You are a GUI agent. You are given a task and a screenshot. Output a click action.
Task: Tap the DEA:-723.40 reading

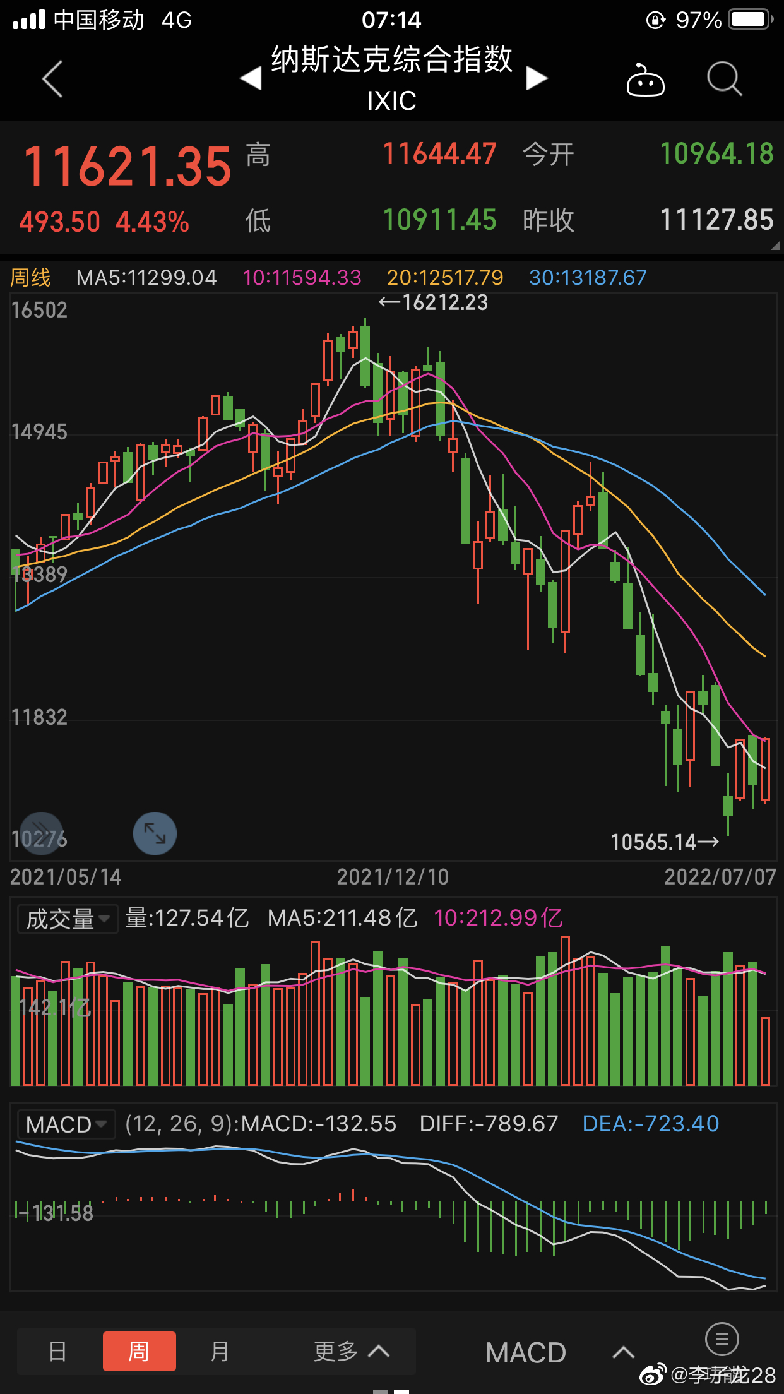pyautogui.click(x=651, y=1124)
